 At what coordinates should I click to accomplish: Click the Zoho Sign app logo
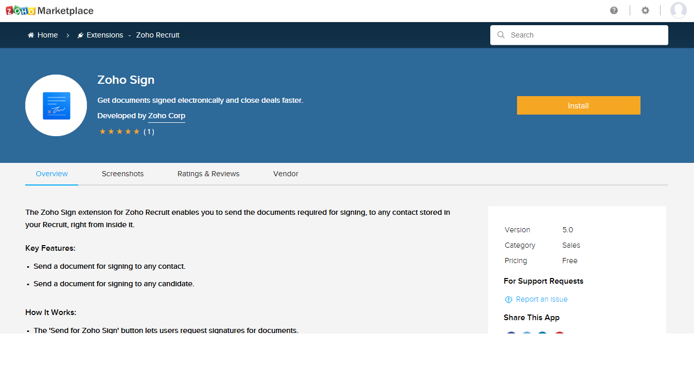coord(56,105)
